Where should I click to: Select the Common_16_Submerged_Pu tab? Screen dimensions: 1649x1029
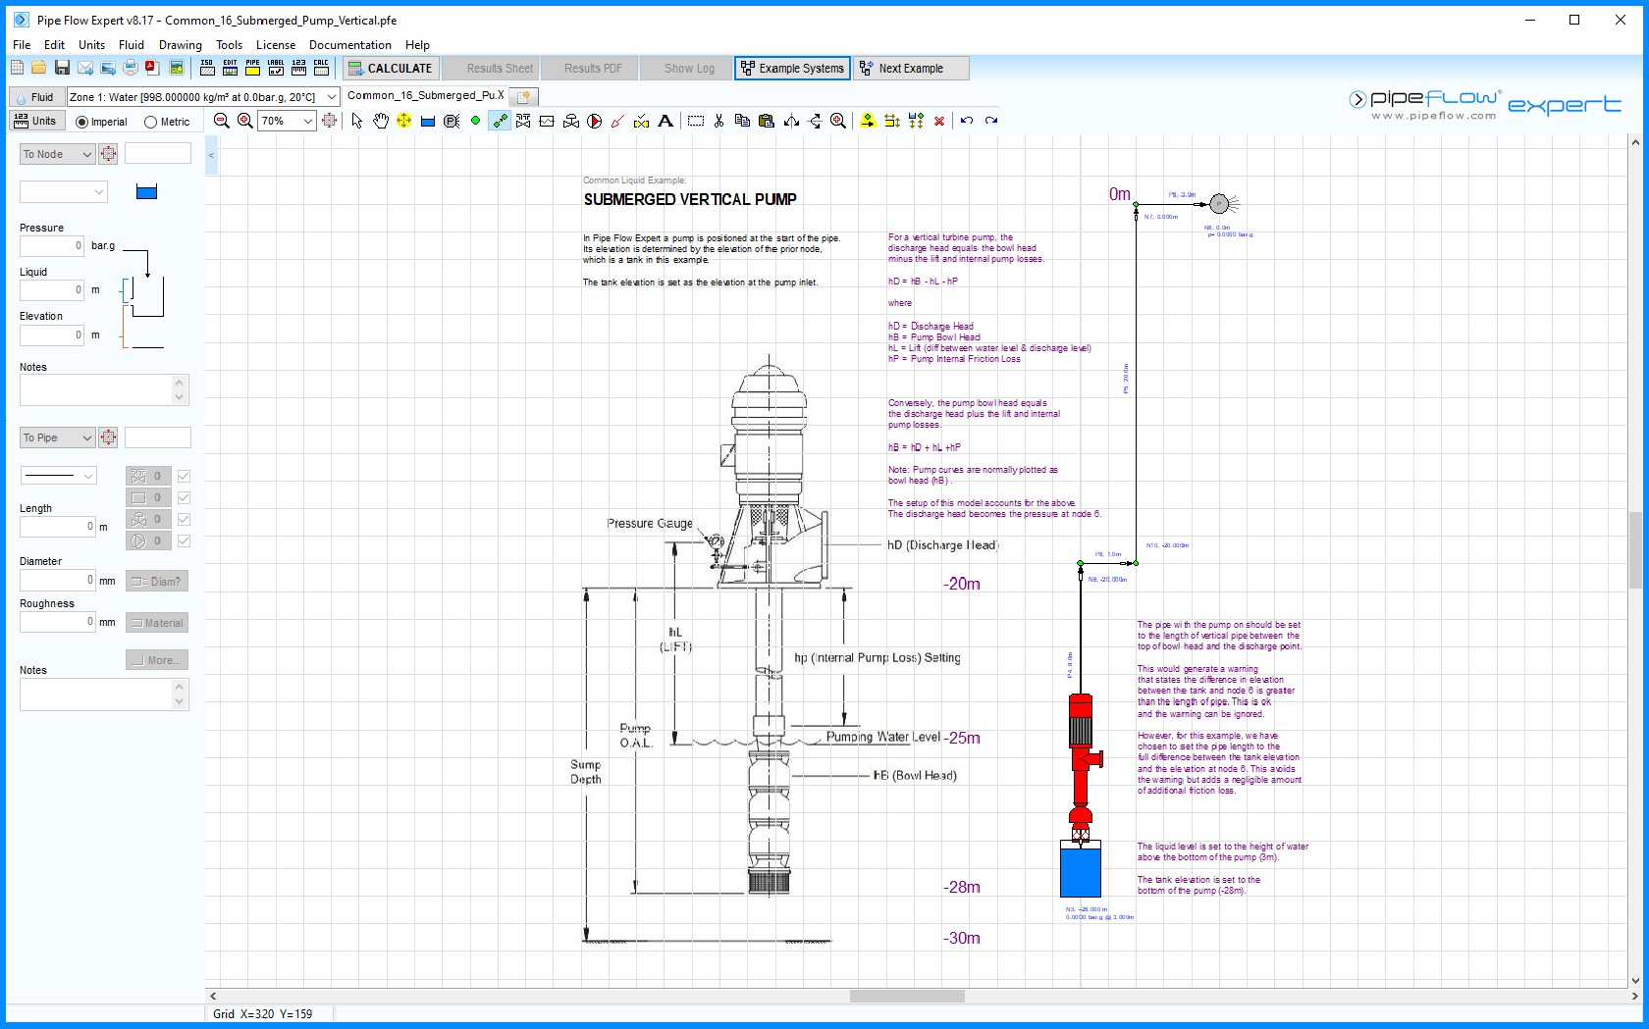pos(425,95)
